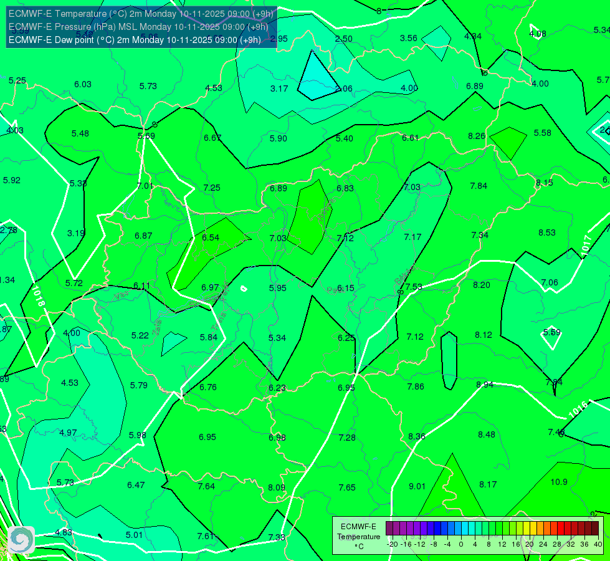
Task: Click the 8.36 temperature value
Action: tap(417, 436)
